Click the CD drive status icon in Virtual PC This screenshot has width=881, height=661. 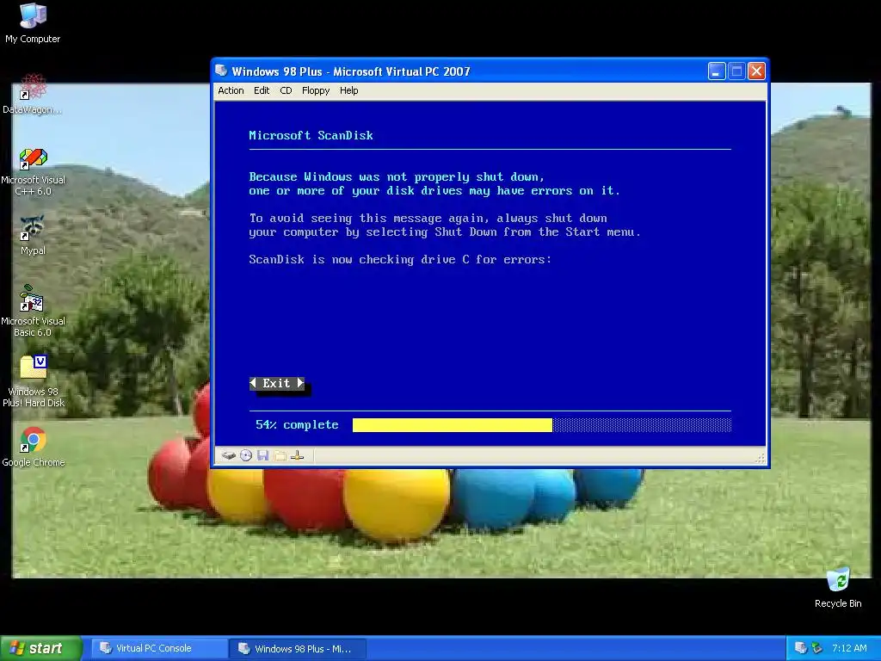click(x=245, y=455)
